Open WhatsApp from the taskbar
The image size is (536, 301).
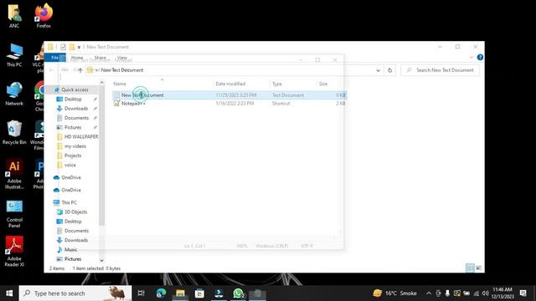pos(238,293)
